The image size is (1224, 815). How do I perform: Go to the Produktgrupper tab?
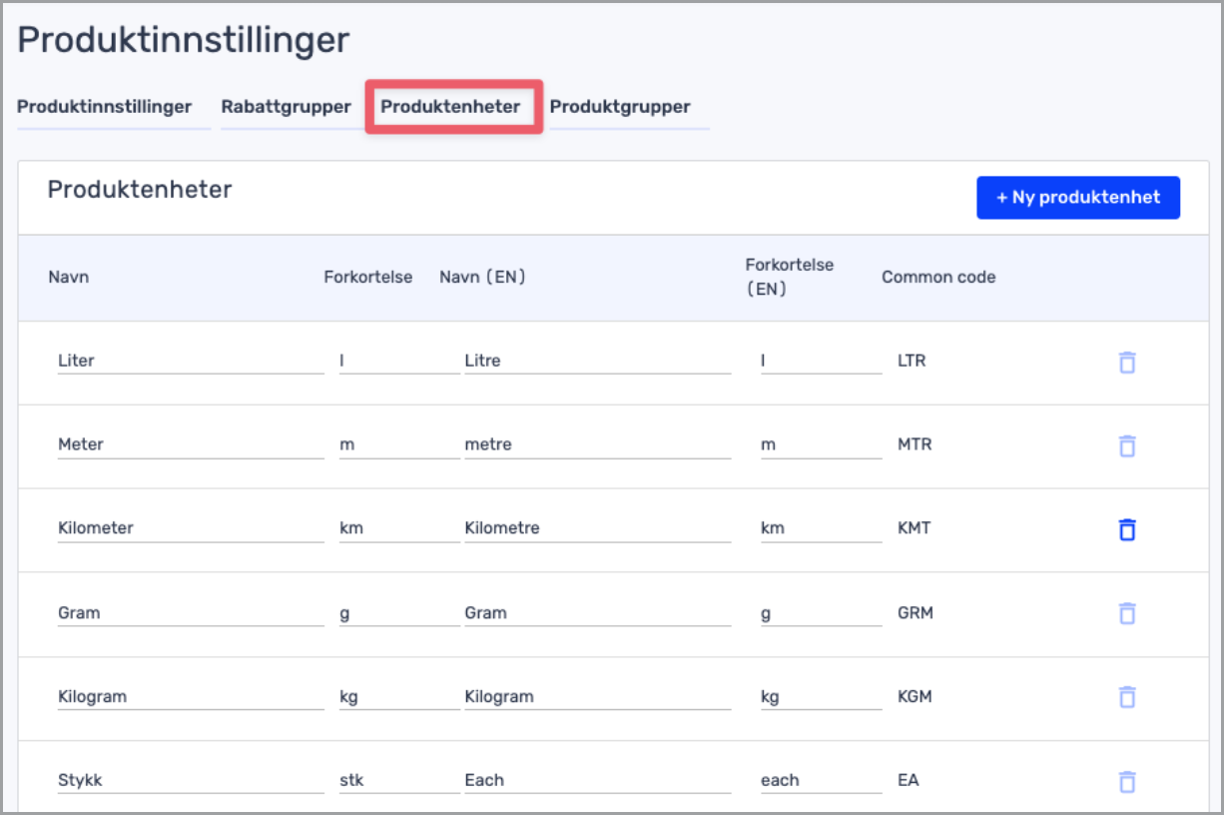tap(620, 107)
